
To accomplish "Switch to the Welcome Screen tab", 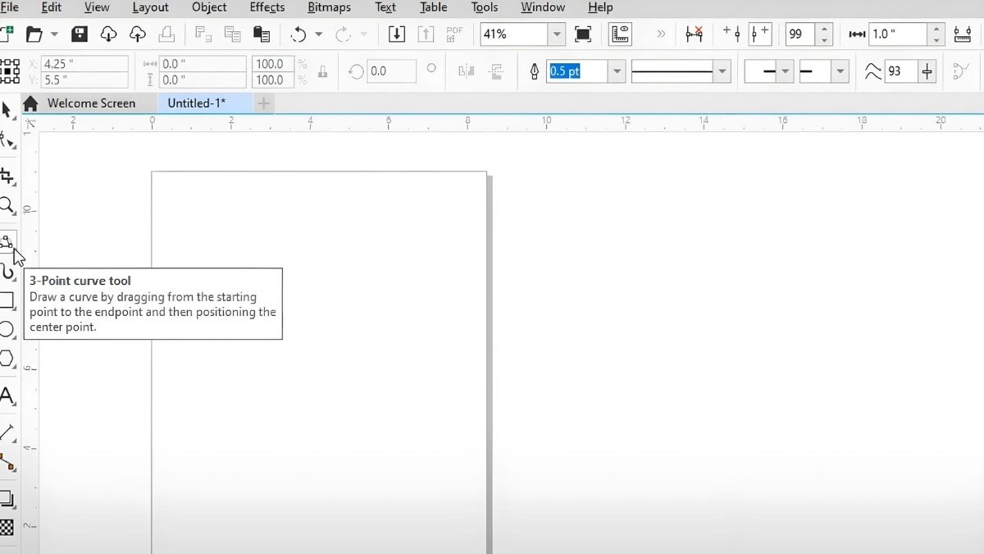I will 91,103.
